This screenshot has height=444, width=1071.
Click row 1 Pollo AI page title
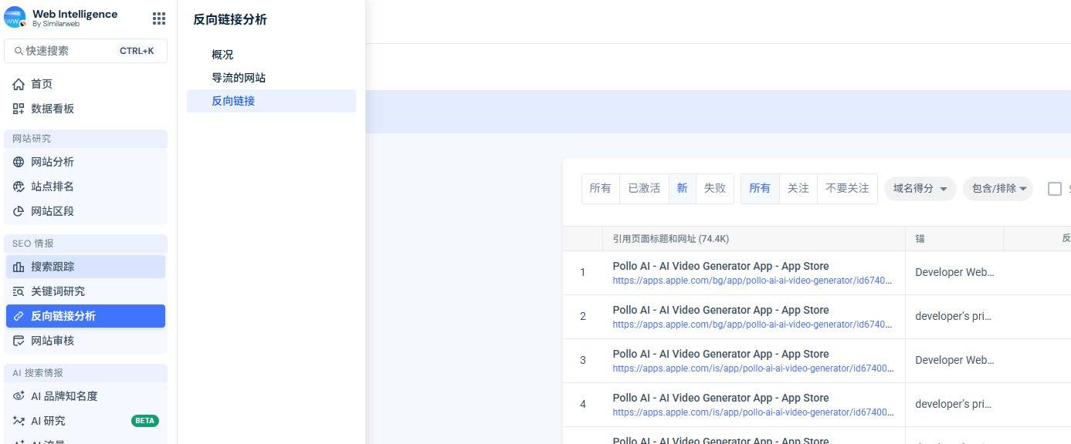pos(720,266)
